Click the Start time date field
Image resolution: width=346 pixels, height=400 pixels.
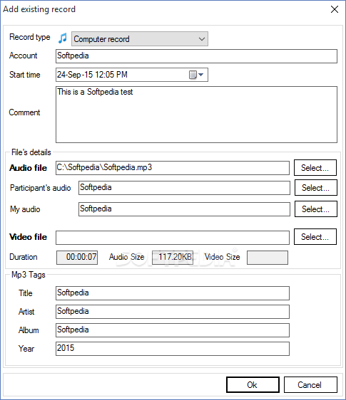point(132,75)
